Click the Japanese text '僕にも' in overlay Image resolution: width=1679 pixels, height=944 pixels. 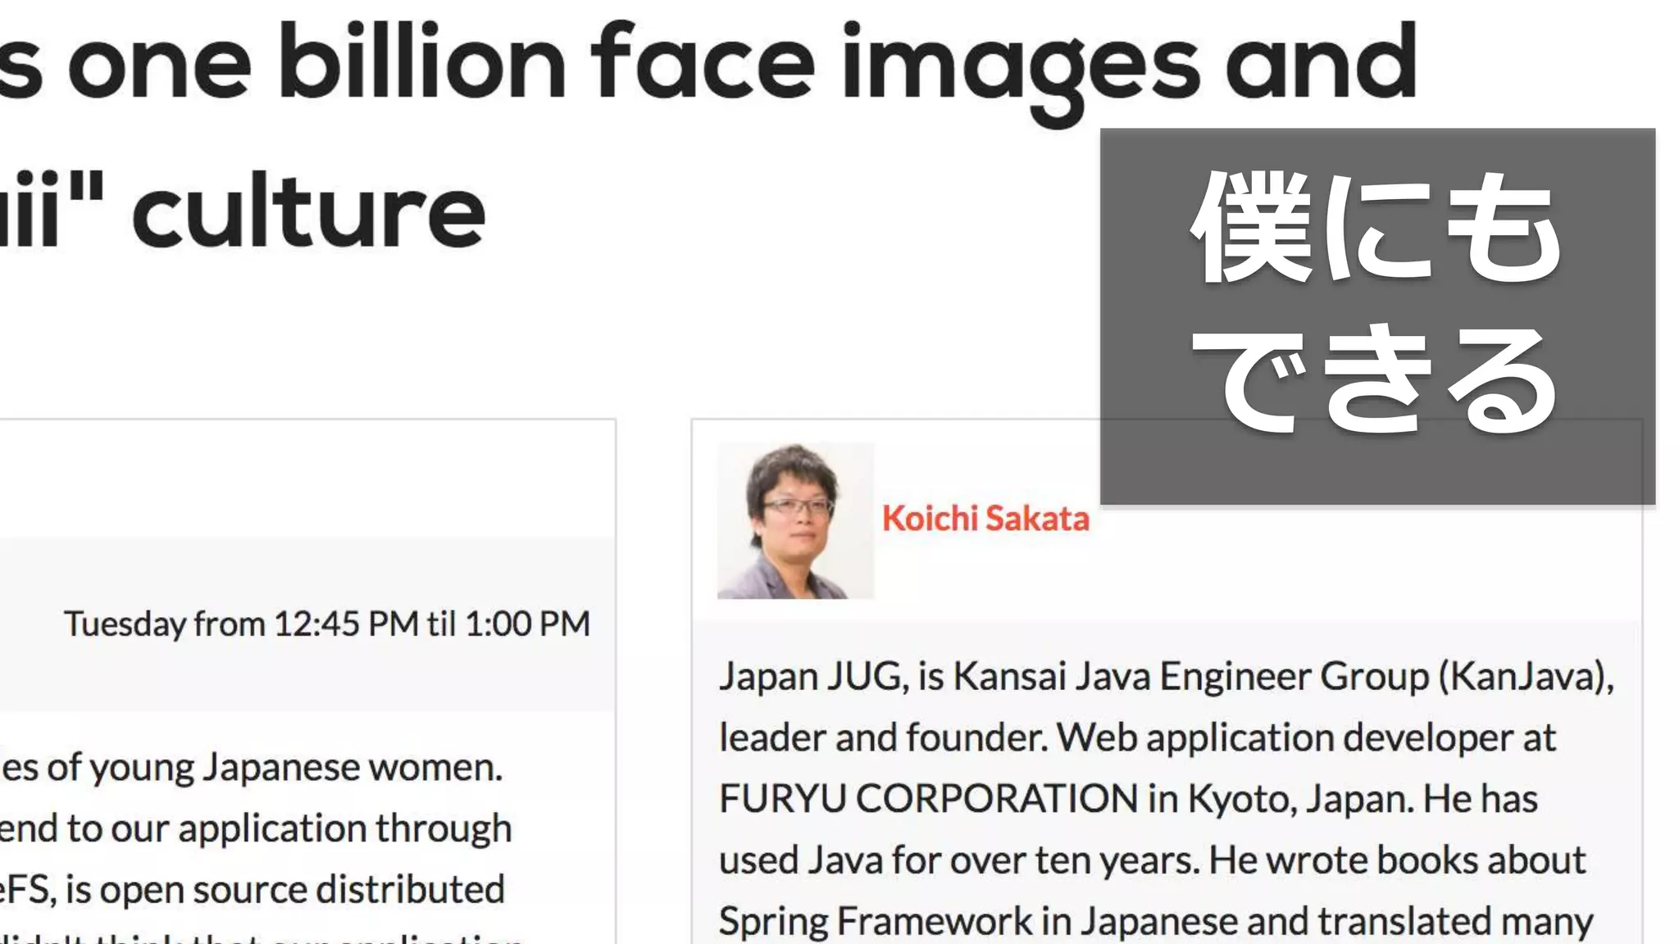(1376, 228)
